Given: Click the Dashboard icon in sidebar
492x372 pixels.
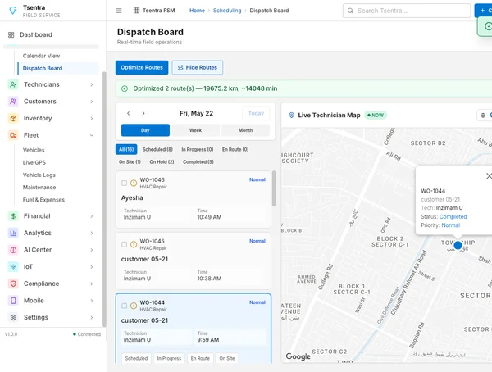Looking at the screenshot, I should (11, 34).
